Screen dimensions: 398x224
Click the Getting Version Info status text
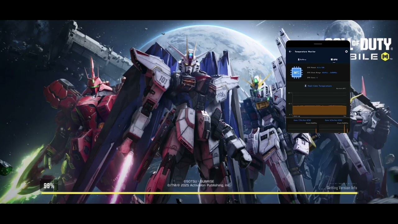click(342, 188)
